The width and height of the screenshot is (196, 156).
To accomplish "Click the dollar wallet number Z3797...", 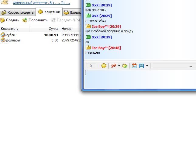I will 71,40.
